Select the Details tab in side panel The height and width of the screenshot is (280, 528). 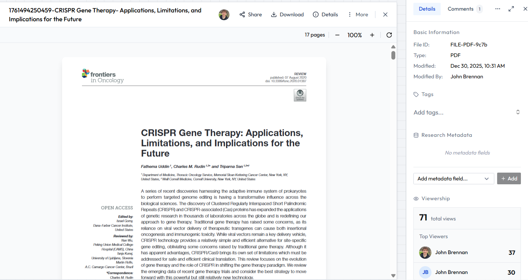(x=427, y=9)
